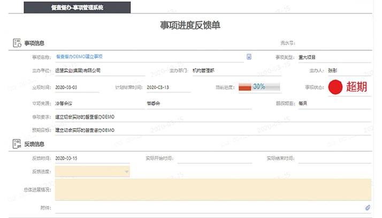The image size is (382, 218).
Task: Click the 实际开始时间 input field
Action: coord(215,158)
